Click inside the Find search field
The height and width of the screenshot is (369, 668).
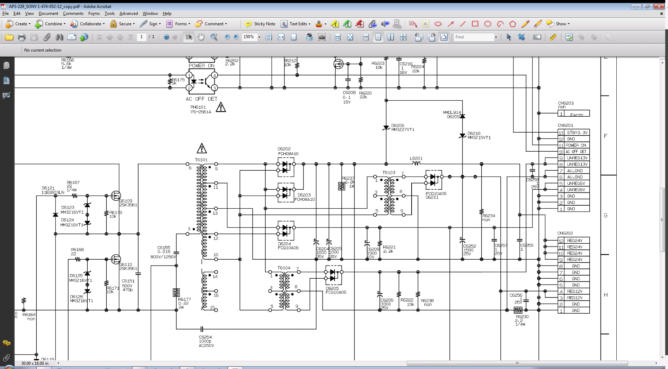(473, 37)
